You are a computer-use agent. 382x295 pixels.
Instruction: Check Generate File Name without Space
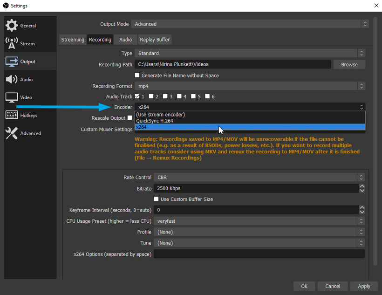pos(137,75)
